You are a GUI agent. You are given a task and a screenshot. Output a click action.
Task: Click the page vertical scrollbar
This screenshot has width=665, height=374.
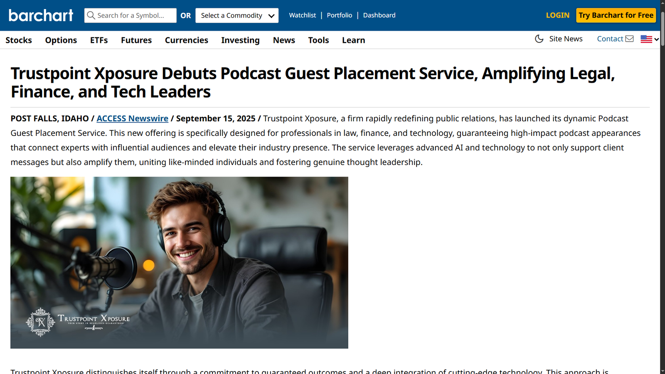tap(663, 187)
